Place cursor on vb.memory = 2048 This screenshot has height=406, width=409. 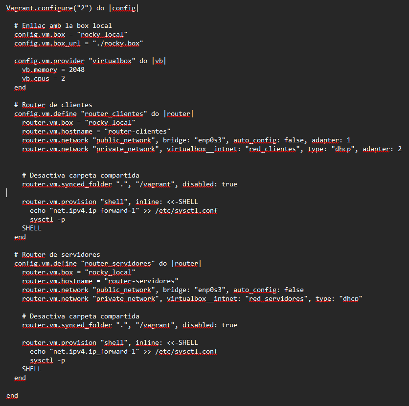[x=53, y=69]
